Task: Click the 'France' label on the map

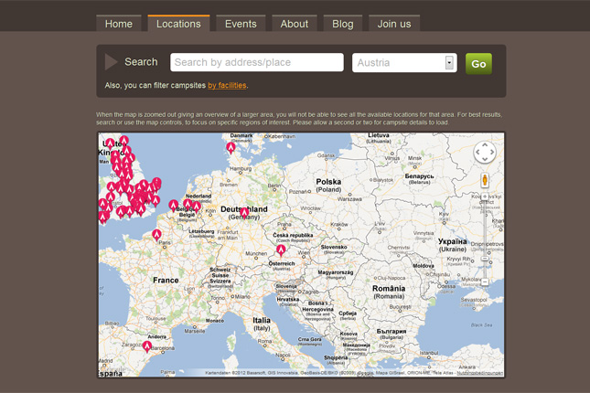Action: [x=166, y=281]
